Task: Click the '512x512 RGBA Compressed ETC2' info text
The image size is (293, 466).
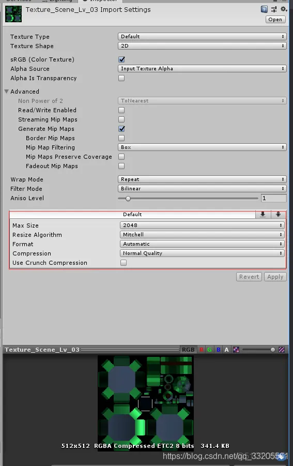Action: [145, 446]
